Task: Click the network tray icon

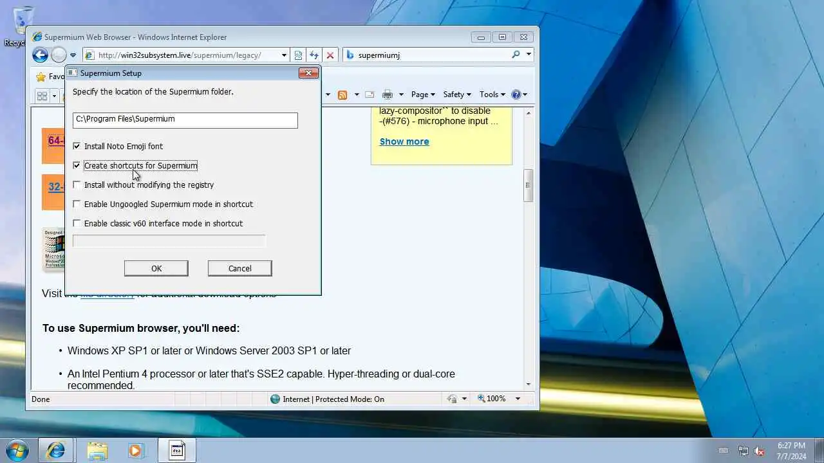Action: click(x=744, y=451)
